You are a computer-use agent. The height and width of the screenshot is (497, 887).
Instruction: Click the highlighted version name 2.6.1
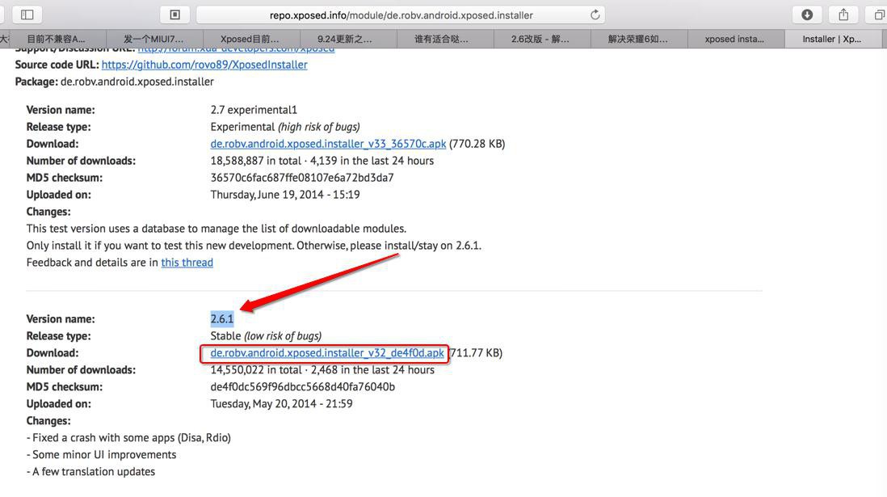coord(221,319)
